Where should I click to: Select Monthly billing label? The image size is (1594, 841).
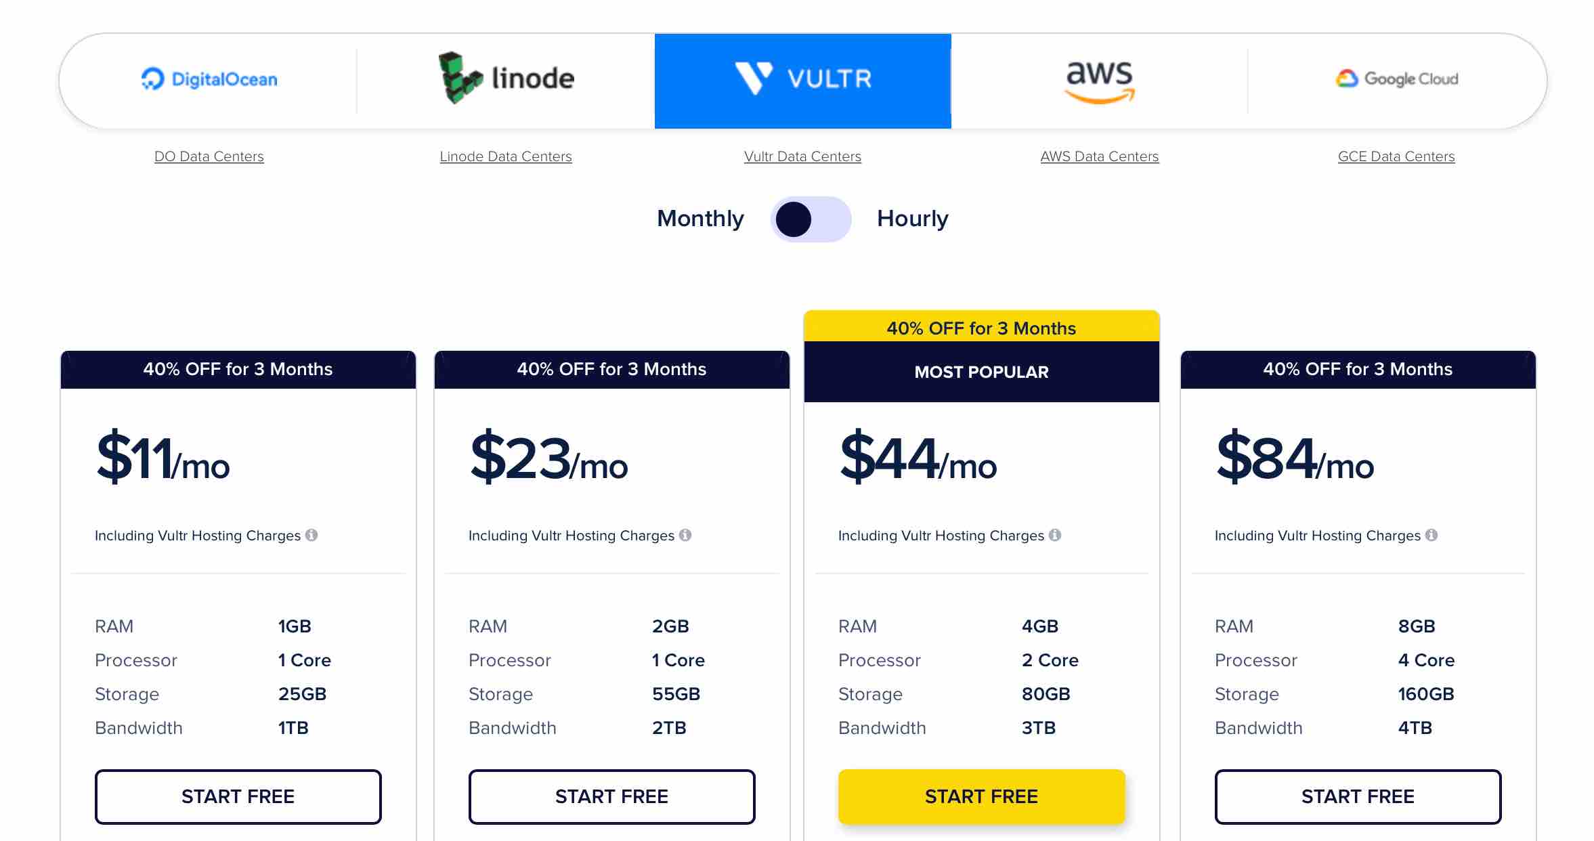pyautogui.click(x=700, y=219)
